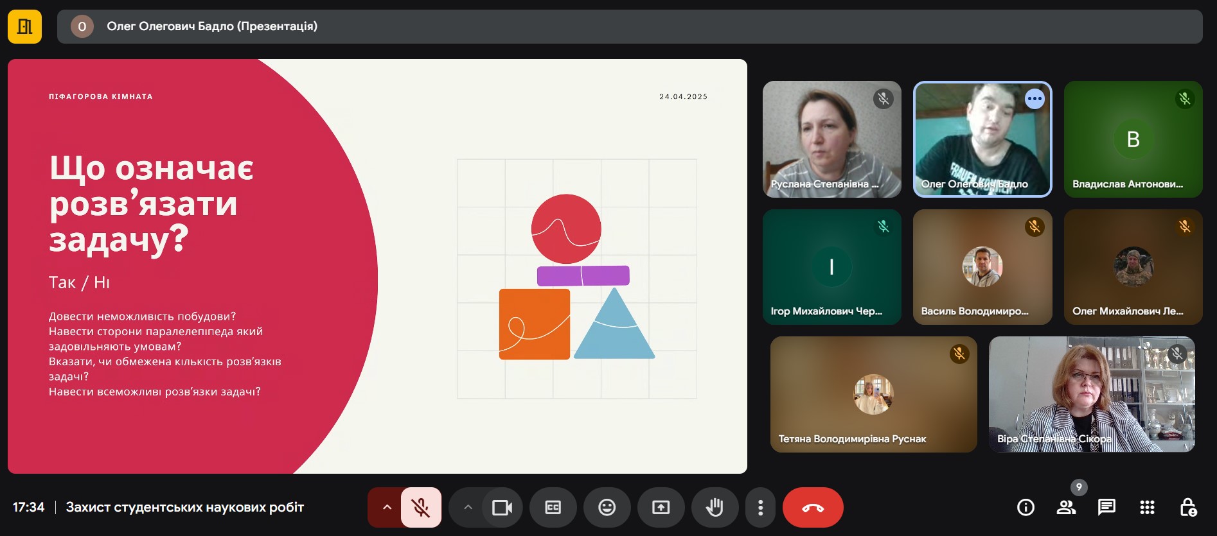Unmute the microphone
Screen dimensions: 1217x536
421,508
